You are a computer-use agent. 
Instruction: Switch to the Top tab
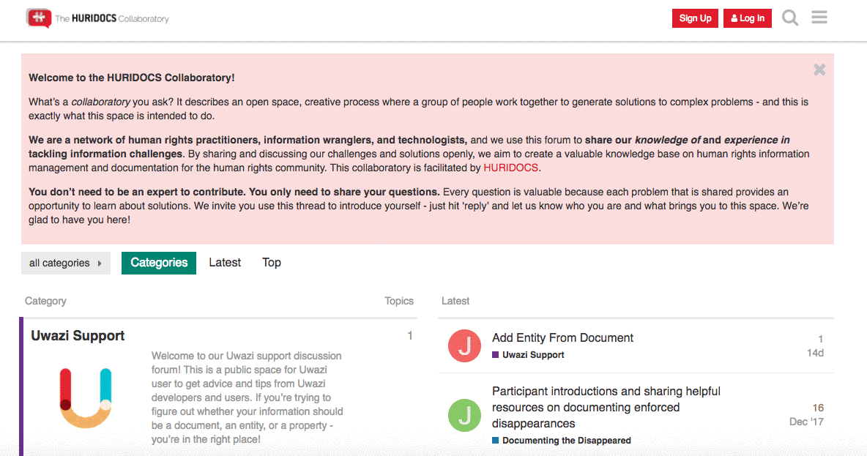[272, 263]
